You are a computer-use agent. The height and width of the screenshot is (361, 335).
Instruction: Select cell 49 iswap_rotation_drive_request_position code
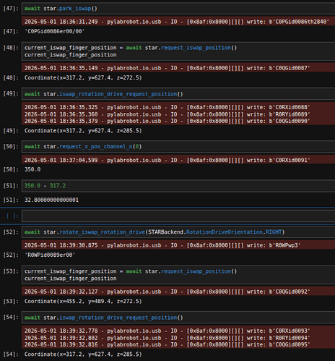(x=178, y=94)
